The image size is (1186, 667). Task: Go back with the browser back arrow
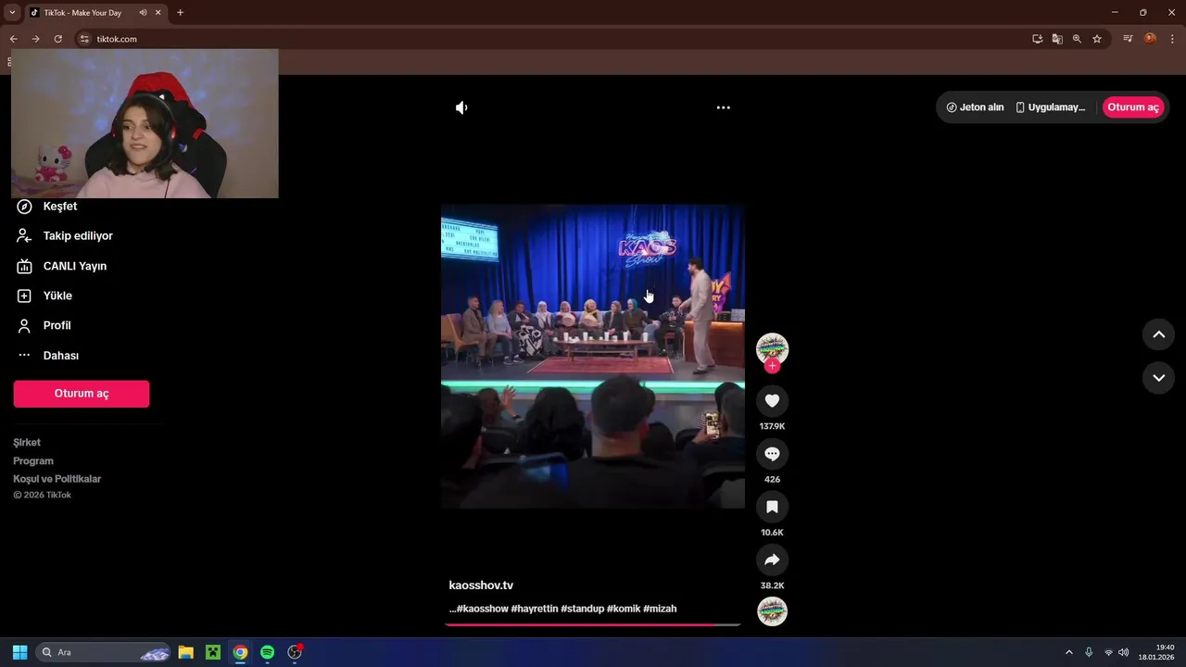click(13, 39)
